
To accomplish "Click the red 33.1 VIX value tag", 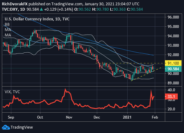I will 171,97.
